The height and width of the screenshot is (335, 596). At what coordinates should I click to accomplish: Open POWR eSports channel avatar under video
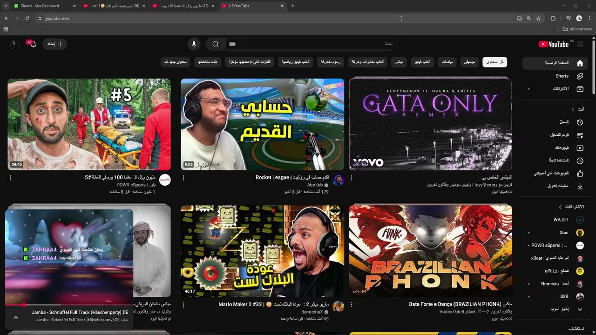[x=165, y=181]
